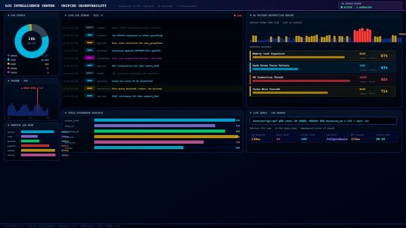Click the yellow bar in Field Occurrence Analysis
Screen dimensions: 406x228
pos(166,137)
